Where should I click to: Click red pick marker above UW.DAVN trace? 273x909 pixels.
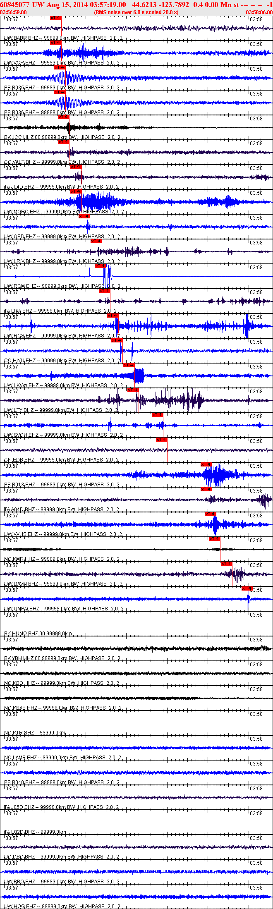[x=227, y=564]
